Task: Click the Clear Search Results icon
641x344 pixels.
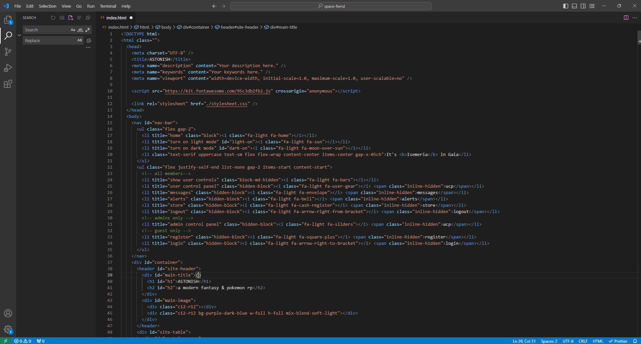Action: 62,18
